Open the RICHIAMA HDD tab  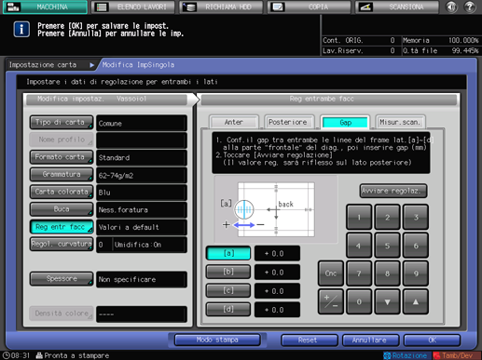pyautogui.click(x=221, y=7)
